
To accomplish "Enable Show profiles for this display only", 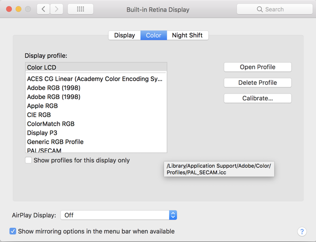I will point(28,160).
